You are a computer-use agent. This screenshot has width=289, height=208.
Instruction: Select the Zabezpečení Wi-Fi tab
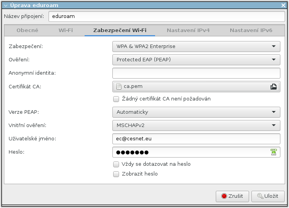tap(120, 30)
